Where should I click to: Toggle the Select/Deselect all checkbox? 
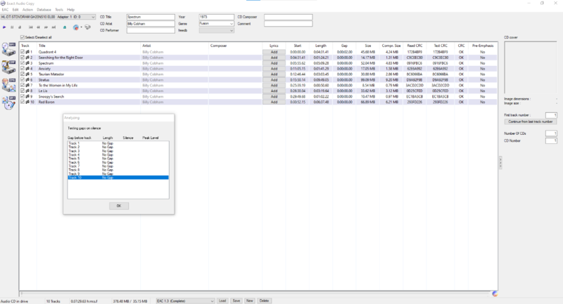[x=23, y=37]
